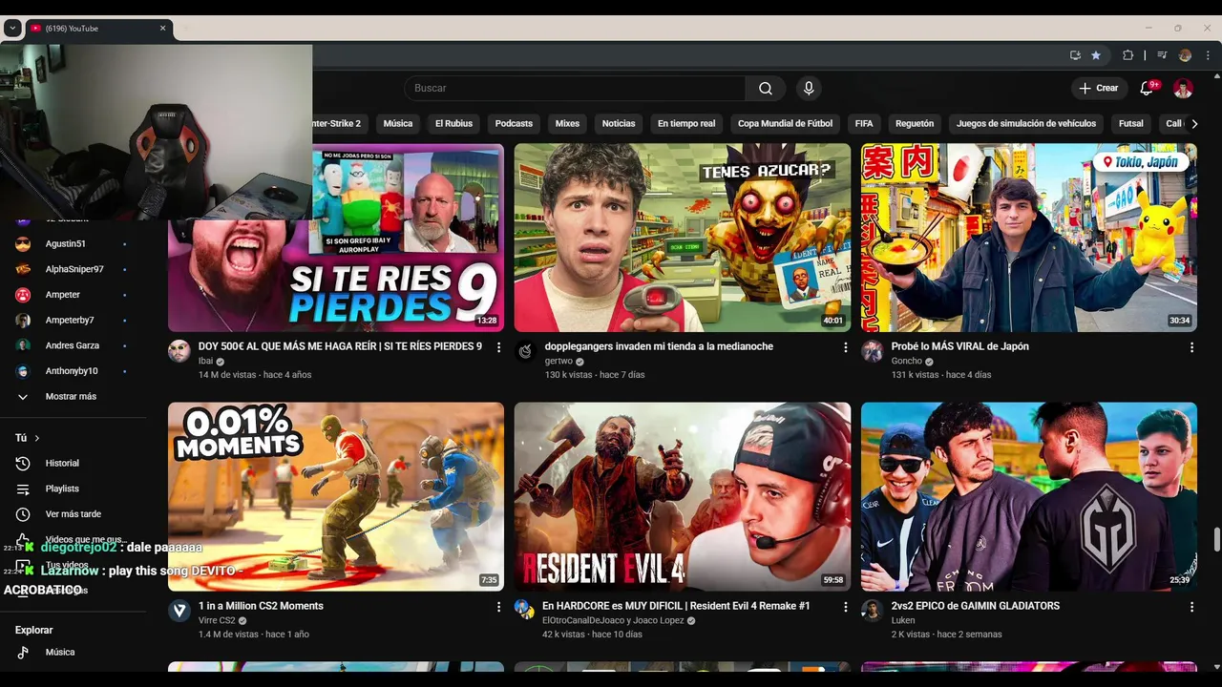Viewport: 1222px width, 687px height.
Task: Start voice search with microphone icon
Action: pos(809,88)
